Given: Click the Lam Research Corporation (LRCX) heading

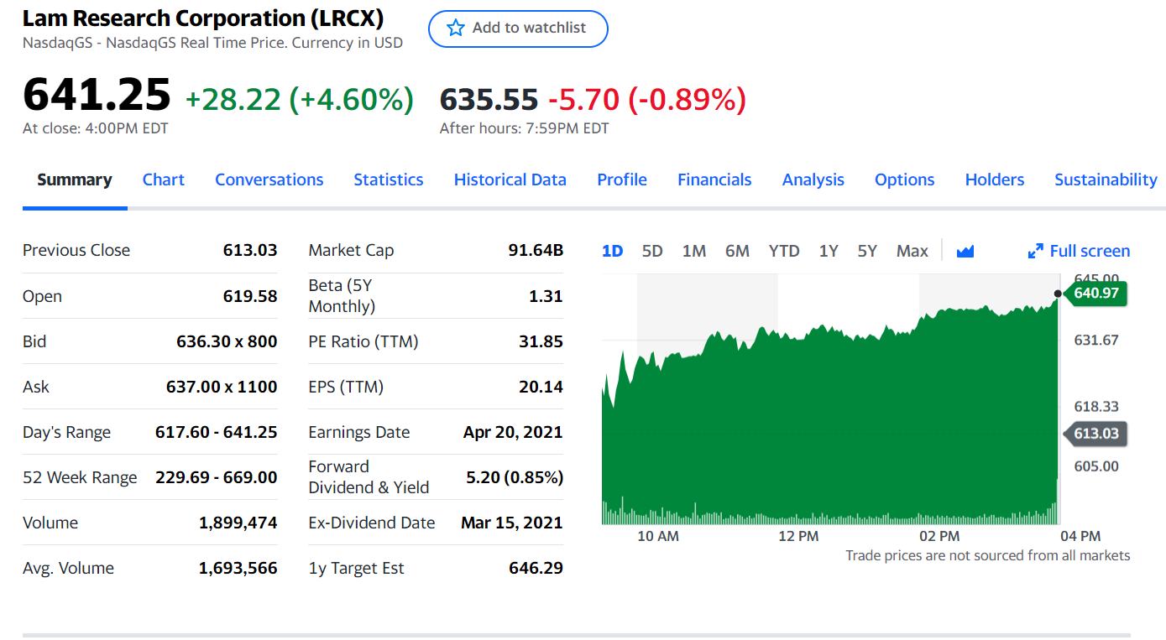Looking at the screenshot, I should 203,18.
